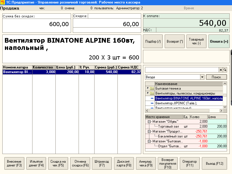Click item icon of Вентилятор BINATONE ALPINE row
The height and width of the screenshot is (174, 232).
[x=152, y=98]
